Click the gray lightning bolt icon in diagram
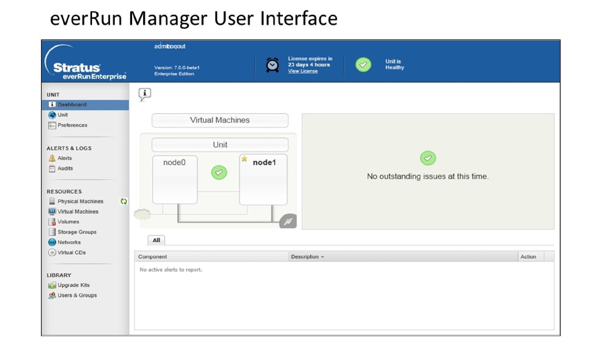 point(288,221)
